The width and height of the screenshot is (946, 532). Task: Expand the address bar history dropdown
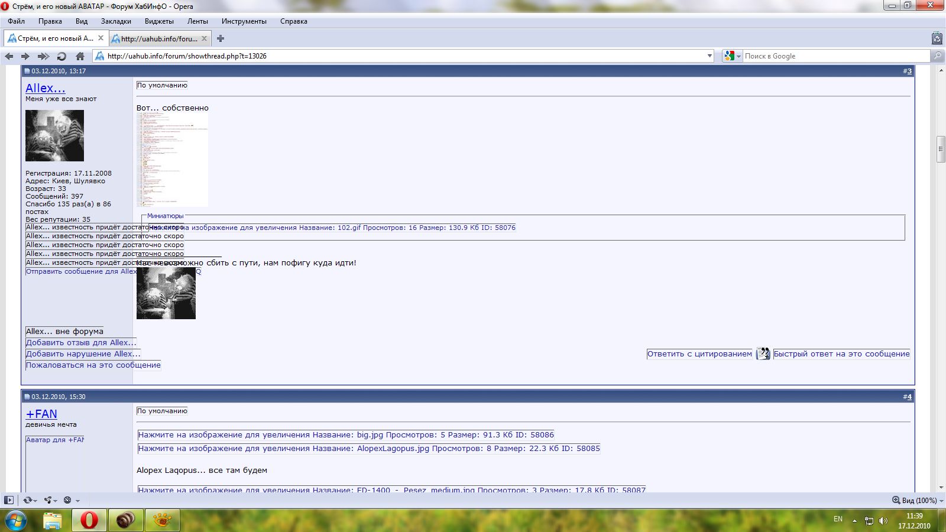click(710, 56)
